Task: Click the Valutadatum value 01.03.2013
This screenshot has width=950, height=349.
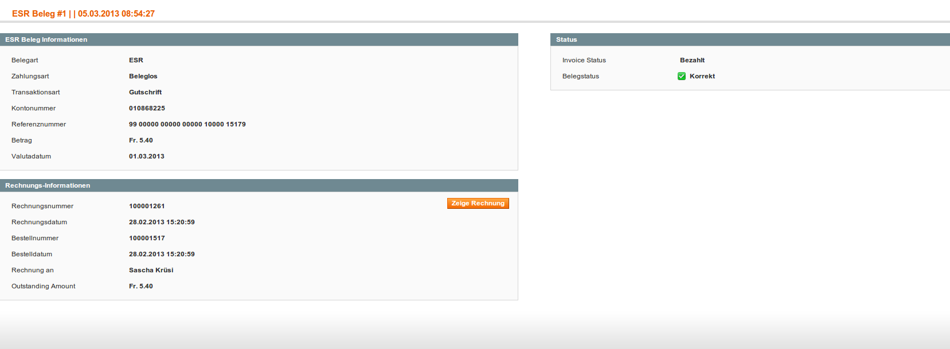Action: [146, 156]
